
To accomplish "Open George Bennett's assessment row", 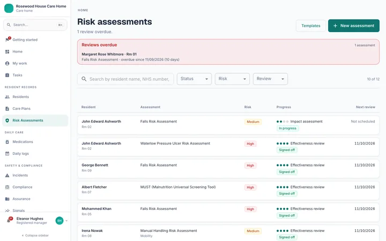I will point(228,169).
